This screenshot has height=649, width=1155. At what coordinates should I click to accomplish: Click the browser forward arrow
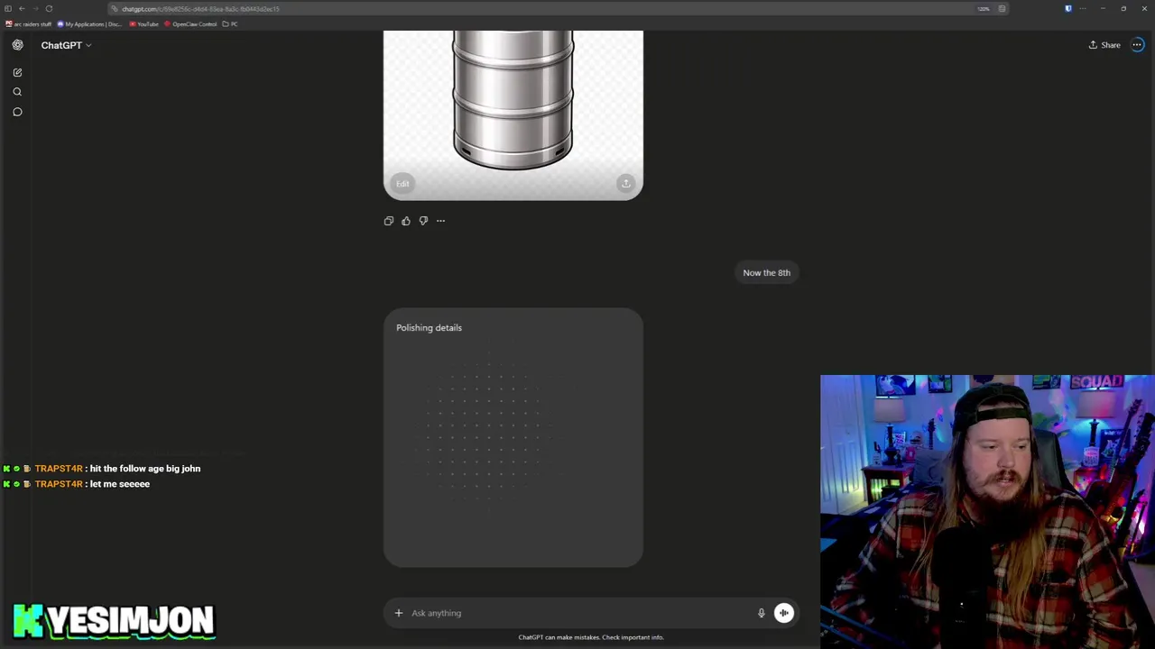pos(35,9)
